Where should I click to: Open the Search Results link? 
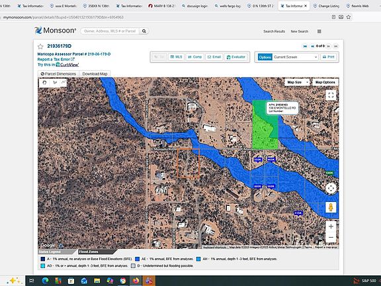pos(274,31)
